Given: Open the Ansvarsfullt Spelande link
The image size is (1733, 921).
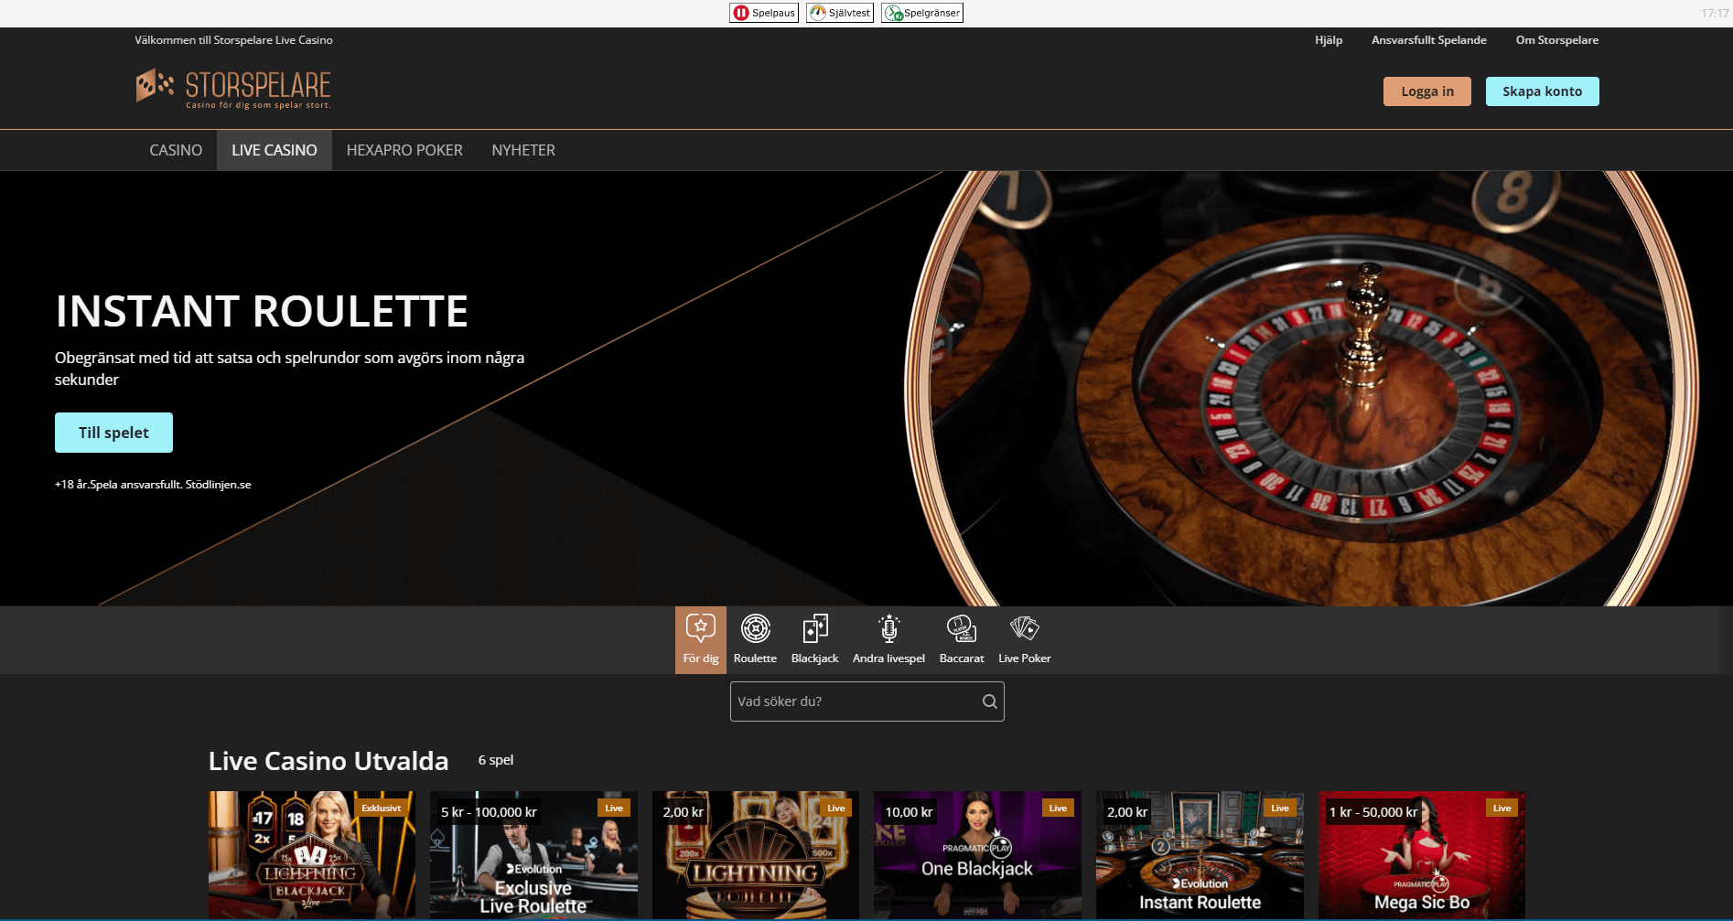Looking at the screenshot, I should 1428,40.
